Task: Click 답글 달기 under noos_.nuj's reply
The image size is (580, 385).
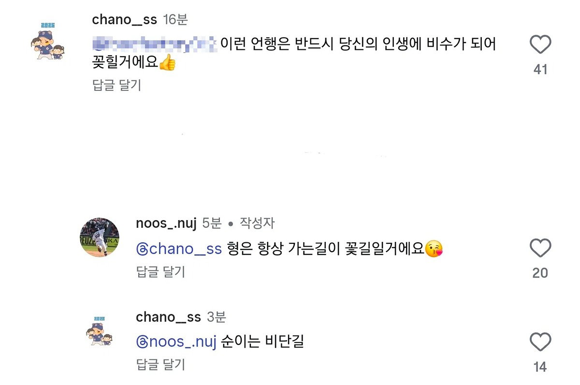Action: [x=160, y=272]
